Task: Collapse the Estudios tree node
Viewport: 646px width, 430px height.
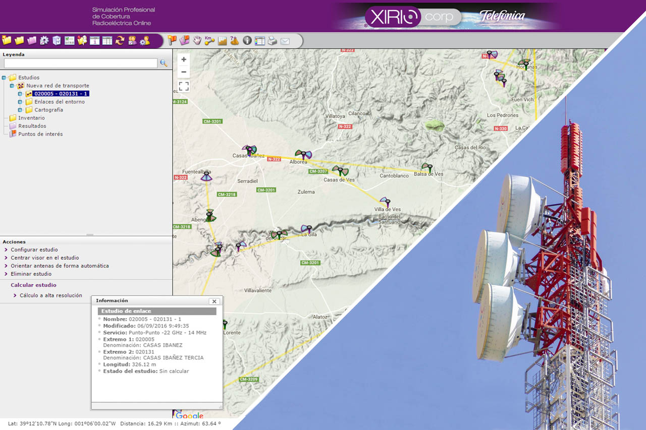Action: 4,78
